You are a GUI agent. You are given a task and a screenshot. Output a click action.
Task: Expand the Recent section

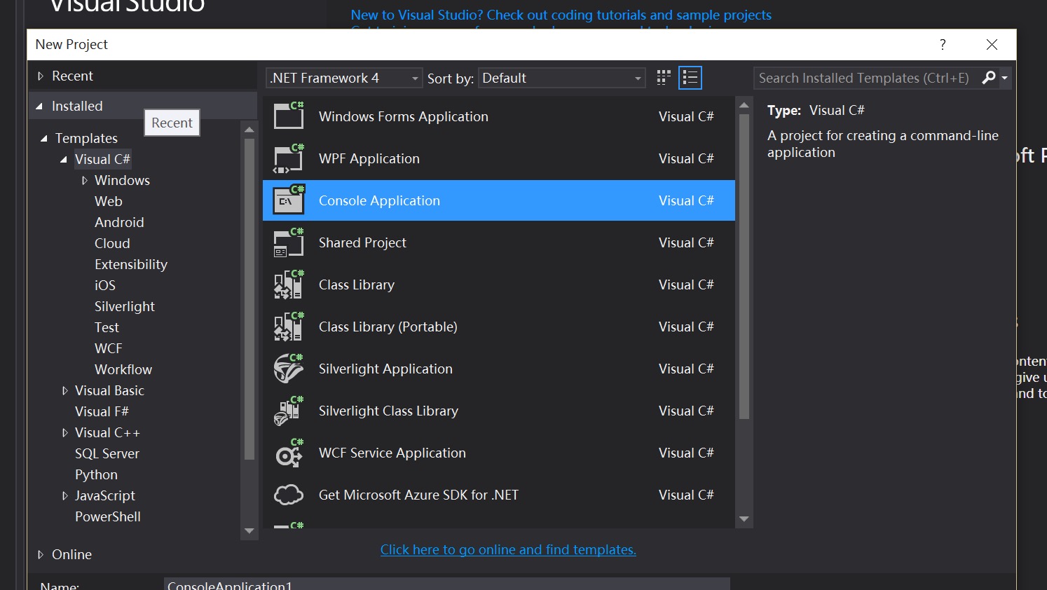tap(41, 76)
